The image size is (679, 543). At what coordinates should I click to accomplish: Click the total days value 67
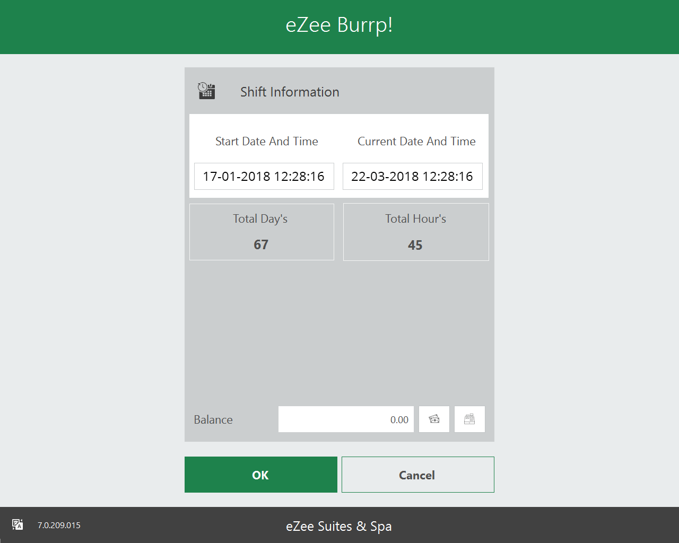point(261,244)
